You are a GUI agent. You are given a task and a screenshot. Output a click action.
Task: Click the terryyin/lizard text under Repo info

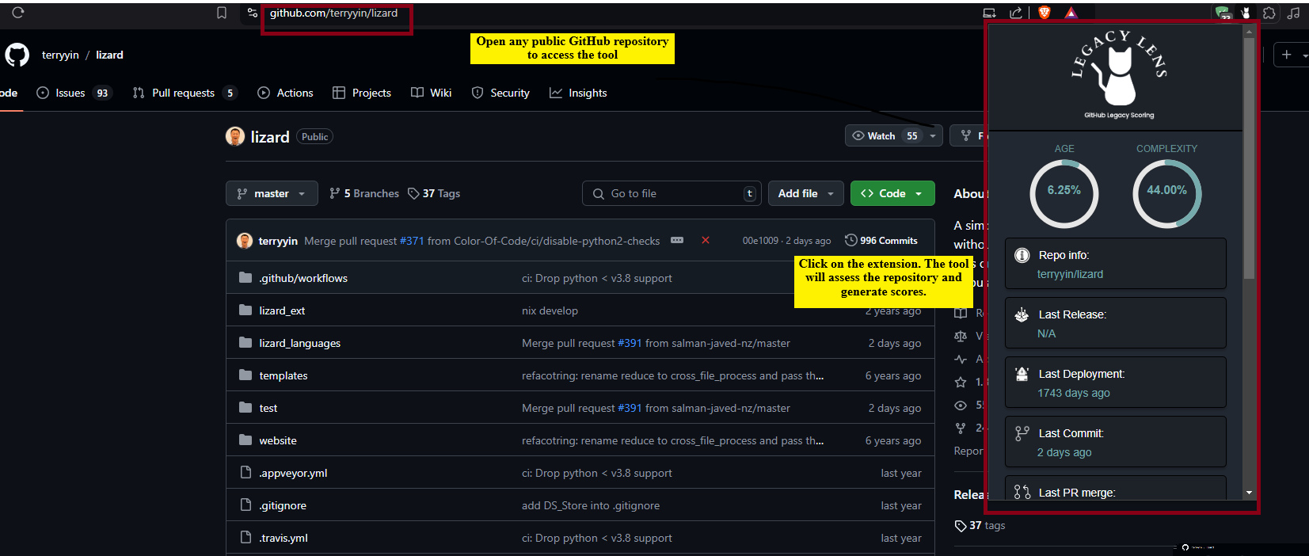tap(1070, 274)
